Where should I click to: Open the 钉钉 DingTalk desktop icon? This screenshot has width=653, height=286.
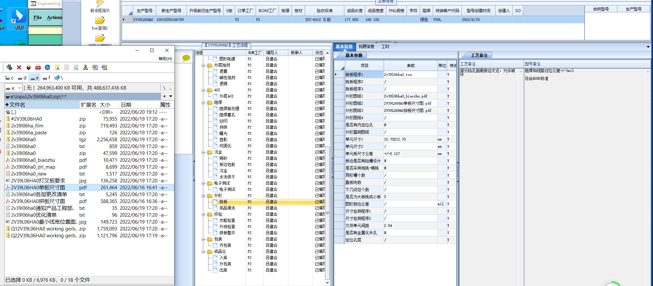tap(19, 19)
